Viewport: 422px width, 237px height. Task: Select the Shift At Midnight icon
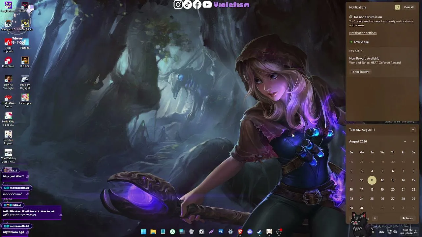point(8,82)
